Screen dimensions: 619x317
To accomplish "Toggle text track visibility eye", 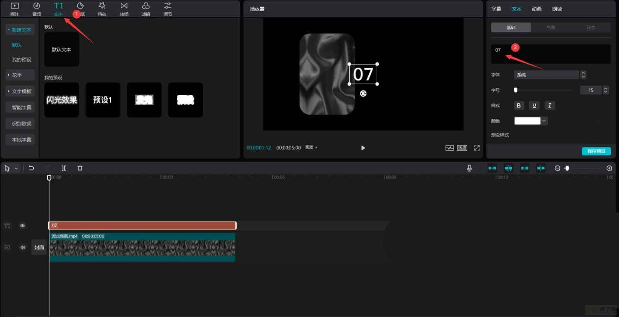I will 22,226.
